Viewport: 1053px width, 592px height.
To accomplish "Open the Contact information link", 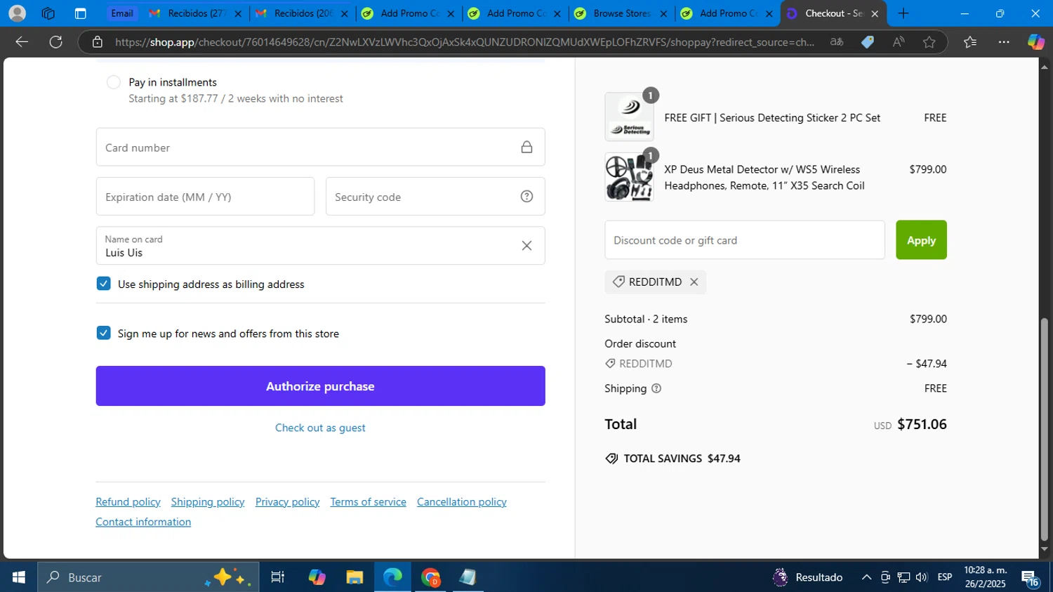I will point(143,522).
